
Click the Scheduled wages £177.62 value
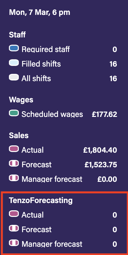click(x=104, y=114)
